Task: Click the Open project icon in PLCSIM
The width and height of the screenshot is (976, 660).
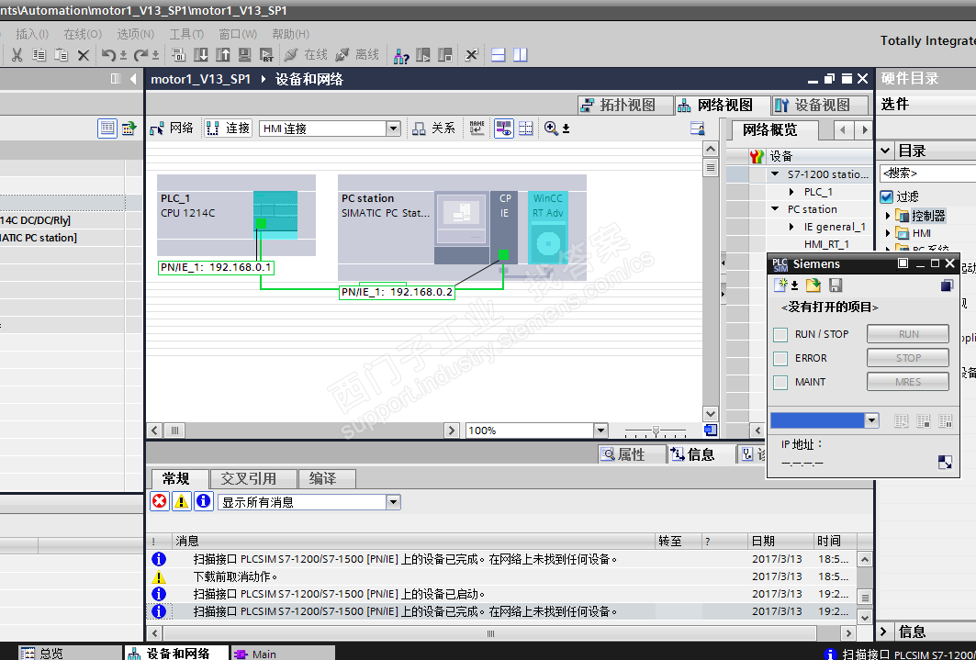Action: (x=813, y=285)
